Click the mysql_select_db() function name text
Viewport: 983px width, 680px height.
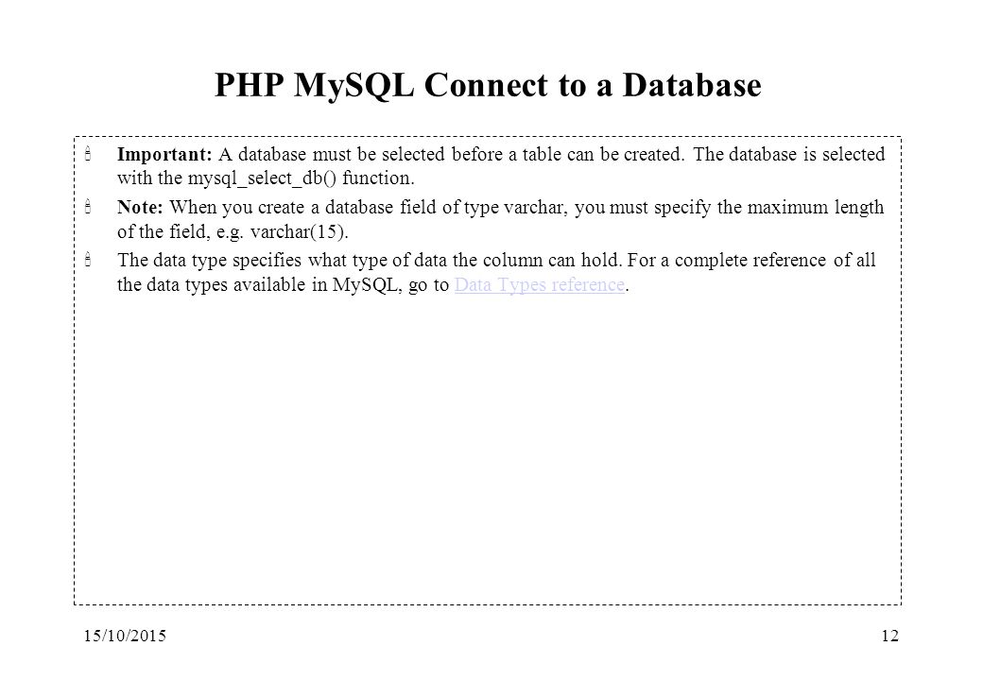pos(262,178)
